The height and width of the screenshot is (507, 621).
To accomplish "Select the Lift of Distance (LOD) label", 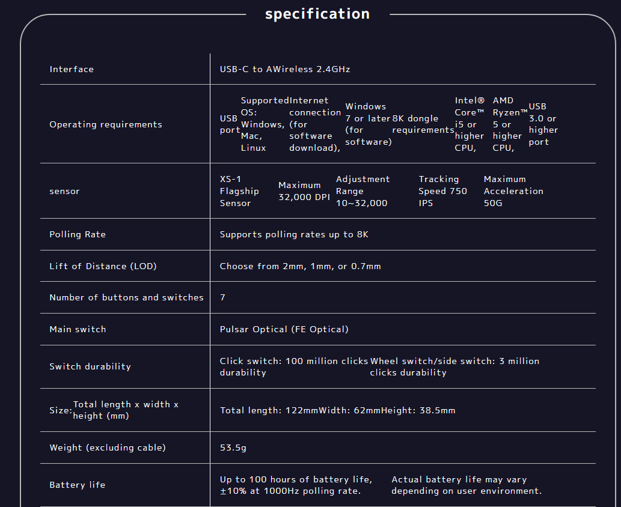I will [x=103, y=266].
